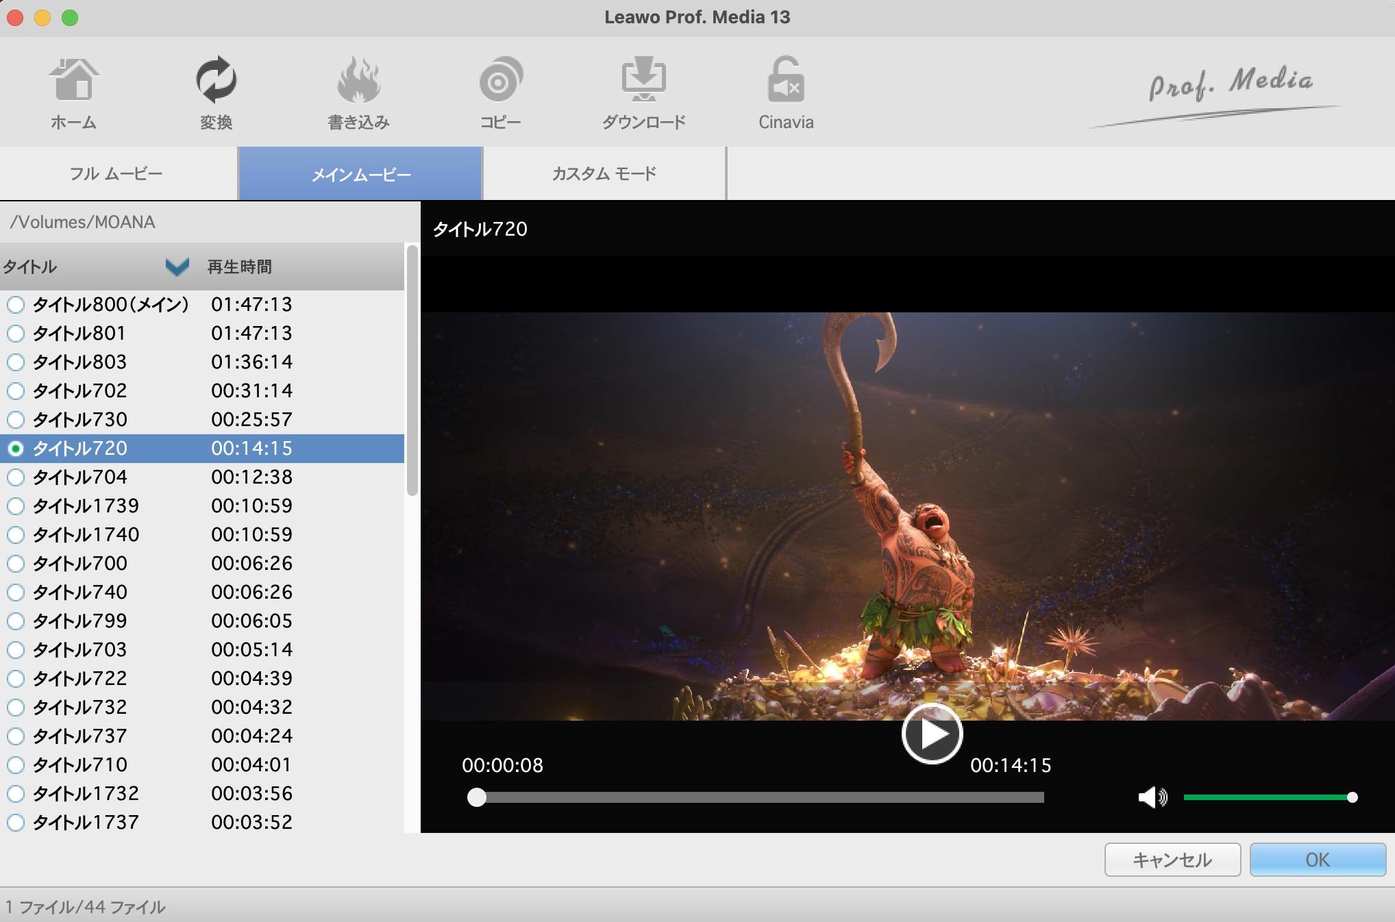Confirm selection with OK button

(x=1318, y=860)
